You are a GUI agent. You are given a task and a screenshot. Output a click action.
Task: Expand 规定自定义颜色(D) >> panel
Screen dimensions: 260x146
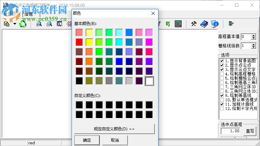[114, 129]
